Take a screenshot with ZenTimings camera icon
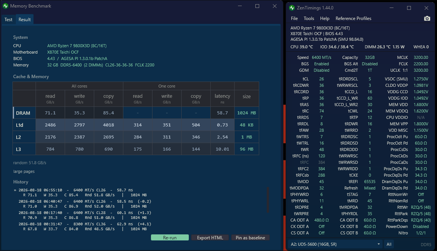Viewport: 437px width, 251px height. [x=427, y=18]
